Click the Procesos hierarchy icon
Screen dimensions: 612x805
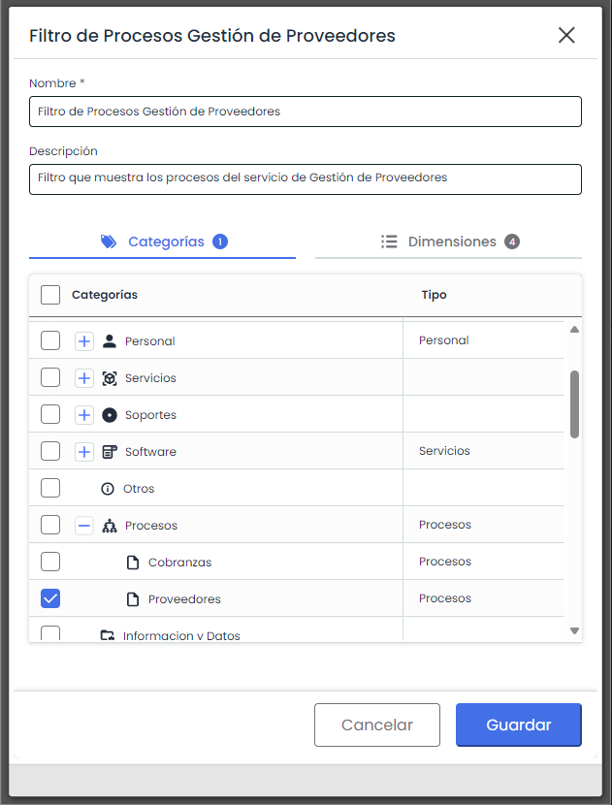(x=110, y=526)
